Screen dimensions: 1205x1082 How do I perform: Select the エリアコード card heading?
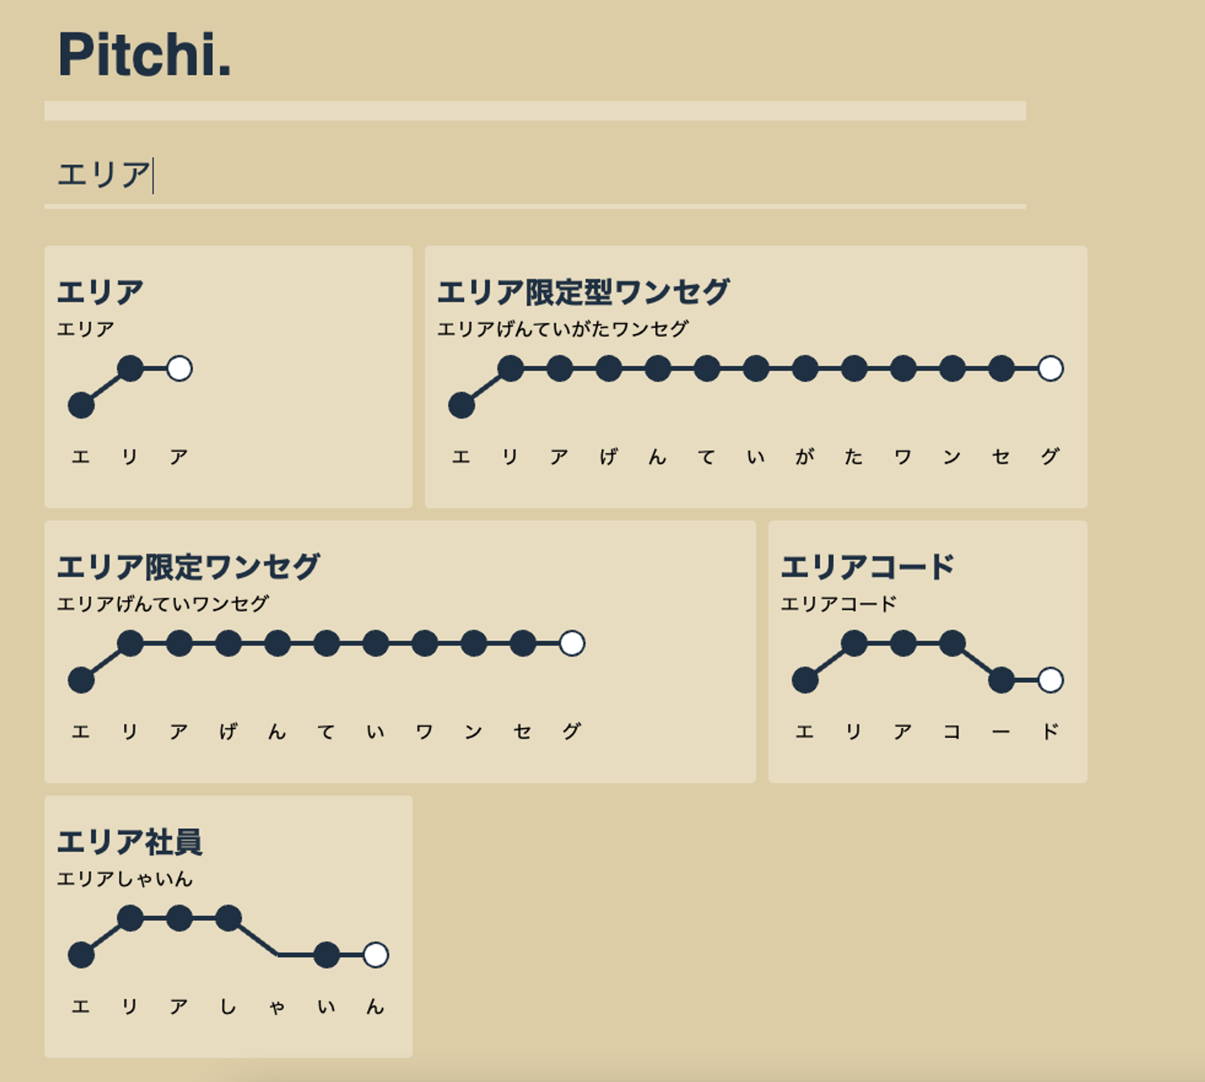click(x=867, y=567)
